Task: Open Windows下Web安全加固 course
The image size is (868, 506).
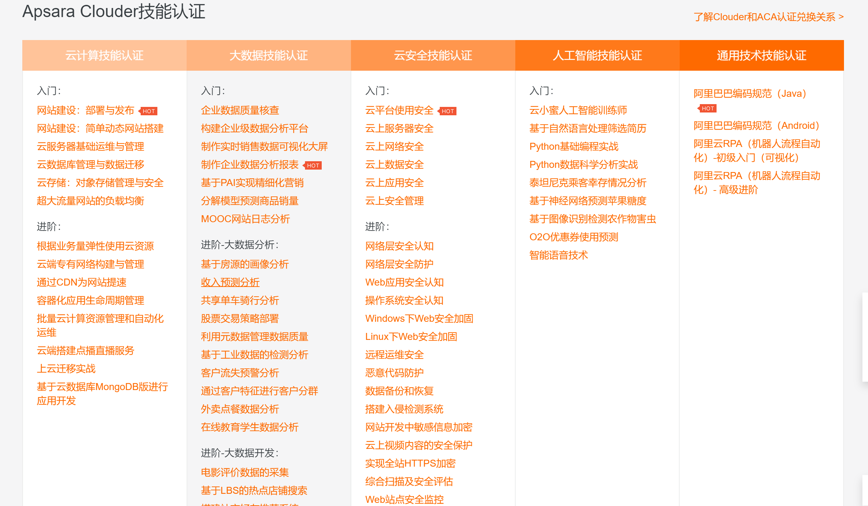Action: pos(419,318)
